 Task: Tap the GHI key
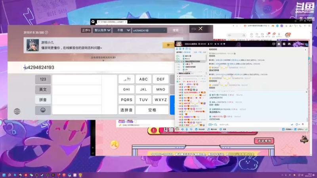(126, 89)
